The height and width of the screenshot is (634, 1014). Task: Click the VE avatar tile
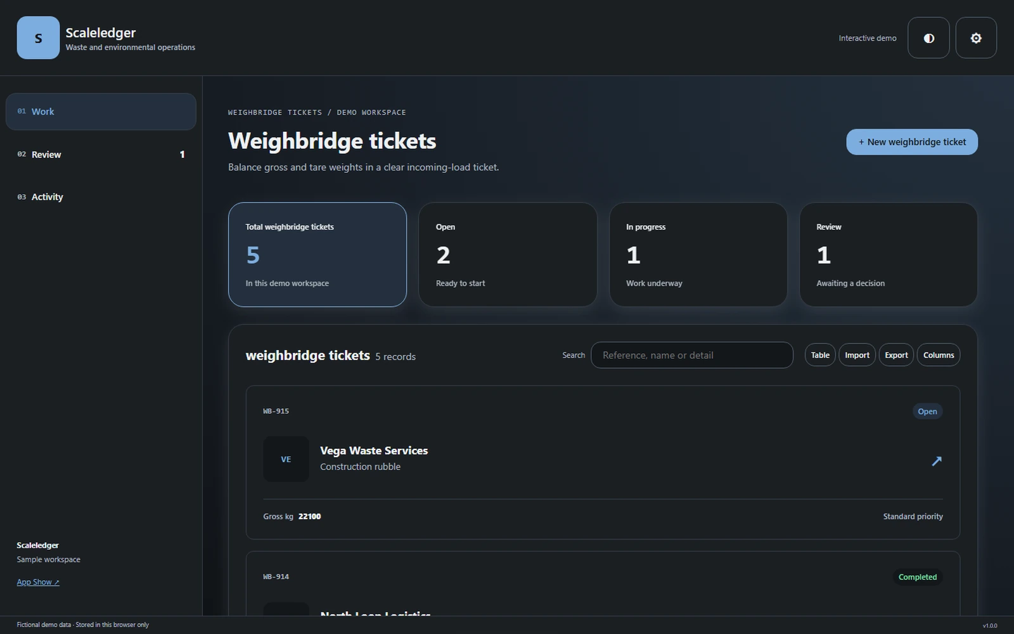pyautogui.click(x=286, y=459)
